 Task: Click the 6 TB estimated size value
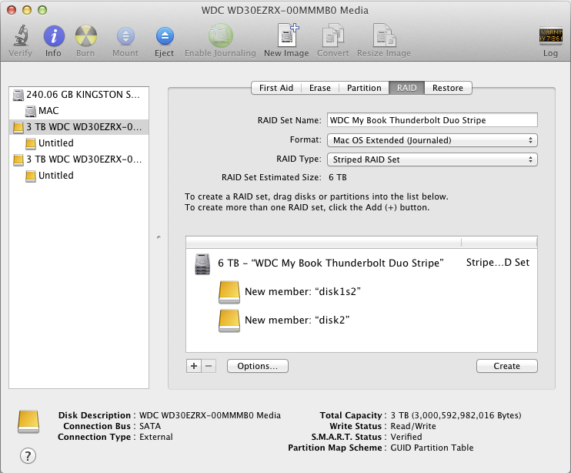[x=338, y=177]
